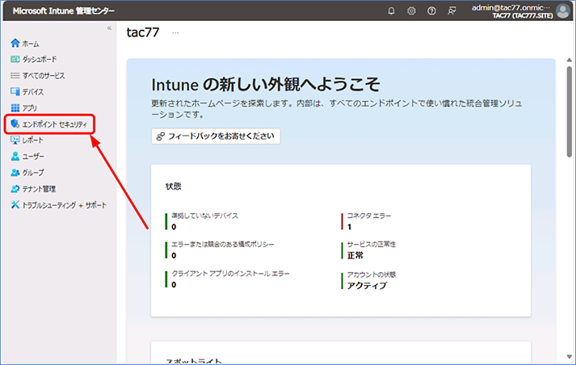
Task: Open the ellipsis menu next to tac77
Action: coord(175,32)
